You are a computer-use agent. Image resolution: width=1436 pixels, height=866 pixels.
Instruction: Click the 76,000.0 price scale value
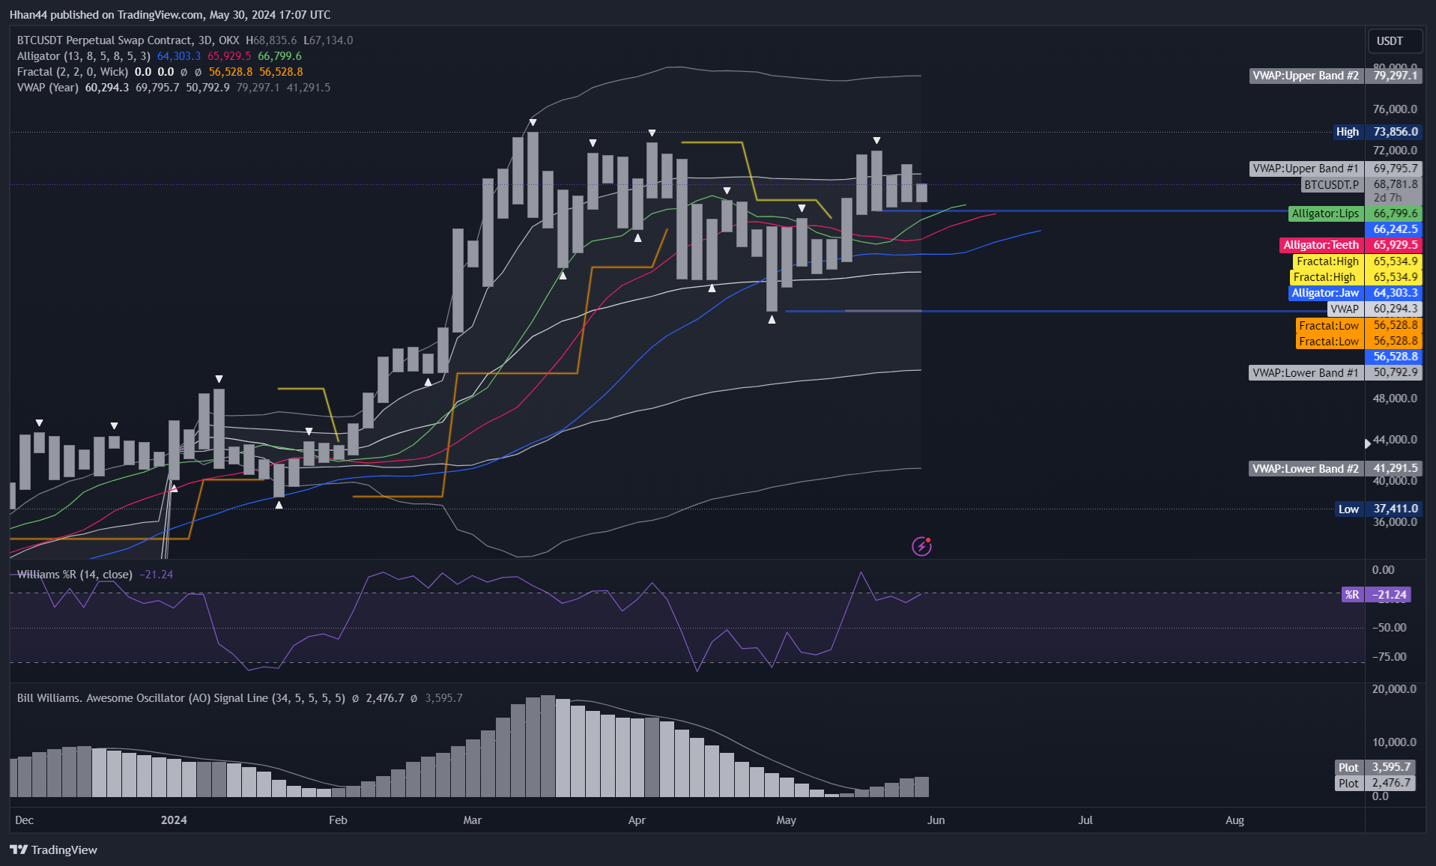[1394, 109]
